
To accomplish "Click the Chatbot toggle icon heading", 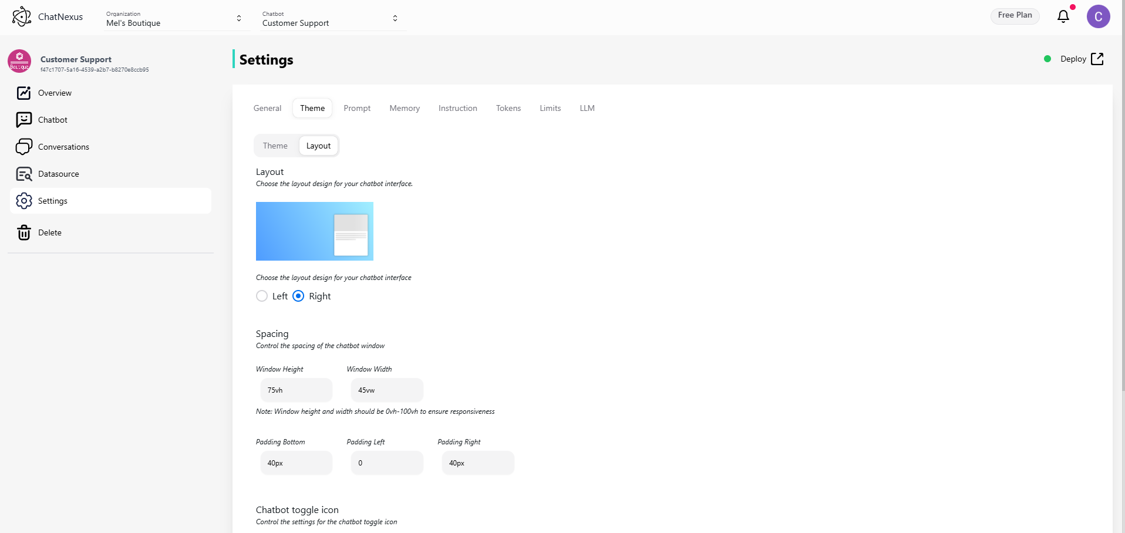I will pyautogui.click(x=297, y=510).
